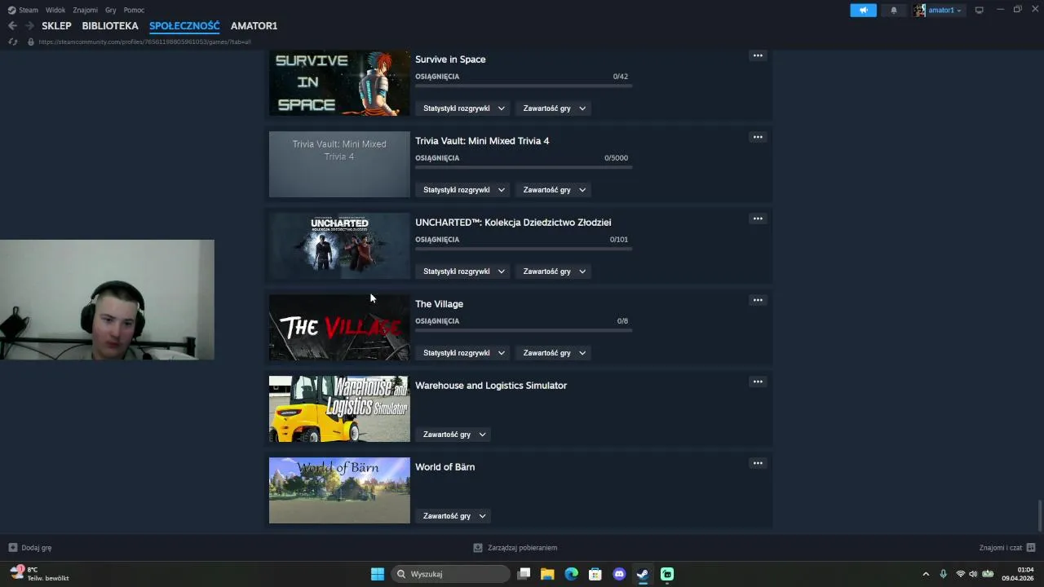Open Task View on the taskbar
The width and height of the screenshot is (1044, 587).
[524, 574]
